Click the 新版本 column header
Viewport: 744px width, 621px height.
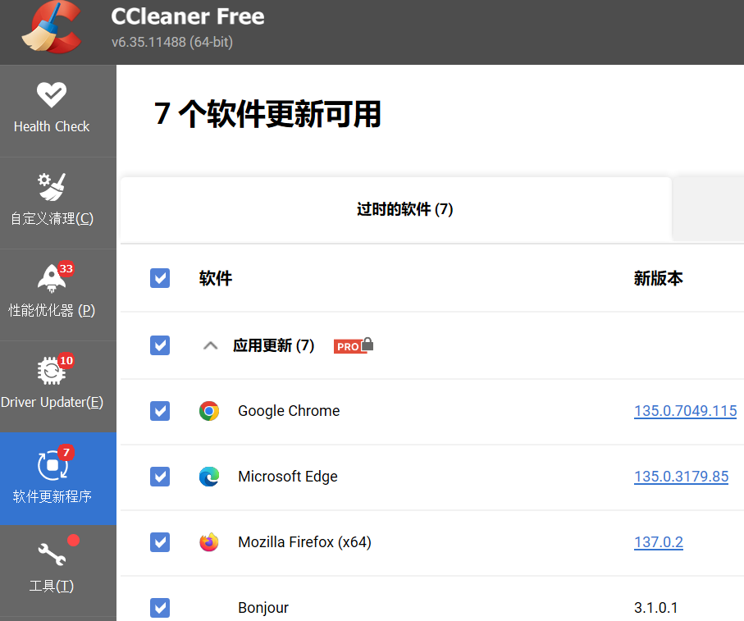pos(658,278)
